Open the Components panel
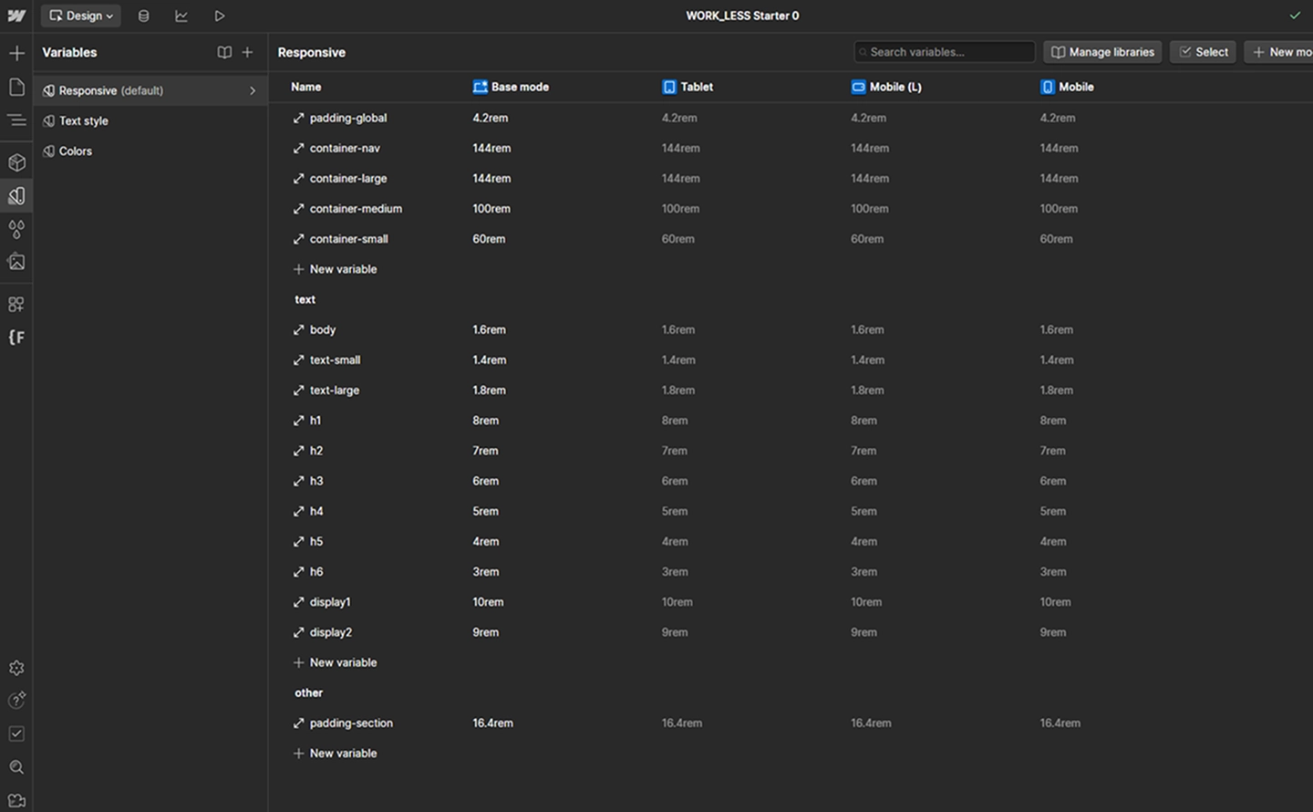Image resolution: width=1313 pixels, height=812 pixels. (16, 161)
